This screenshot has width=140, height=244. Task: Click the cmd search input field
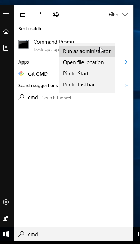click(74, 234)
